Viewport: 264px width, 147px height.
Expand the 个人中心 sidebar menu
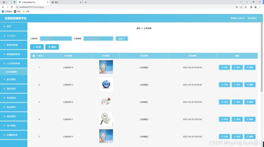click(14, 36)
